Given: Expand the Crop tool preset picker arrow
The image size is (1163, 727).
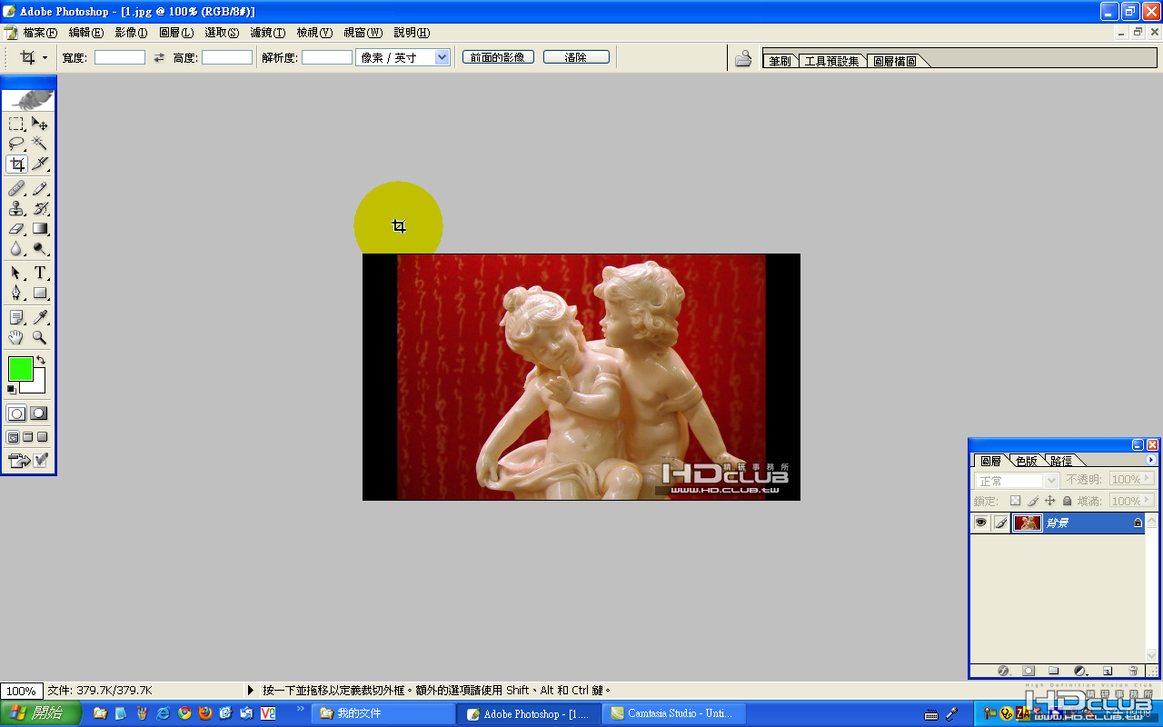Looking at the screenshot, I should tap(45, 57).
